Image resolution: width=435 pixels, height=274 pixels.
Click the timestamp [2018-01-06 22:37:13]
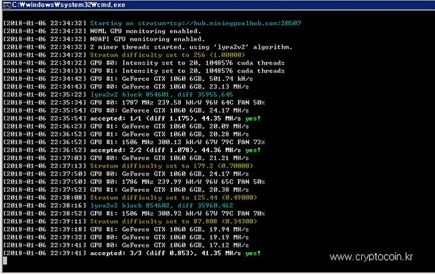[45, 166]
